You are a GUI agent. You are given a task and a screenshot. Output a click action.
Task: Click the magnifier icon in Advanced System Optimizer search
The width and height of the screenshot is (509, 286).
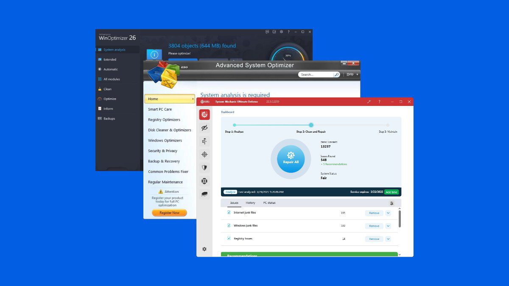pos(336,75)
